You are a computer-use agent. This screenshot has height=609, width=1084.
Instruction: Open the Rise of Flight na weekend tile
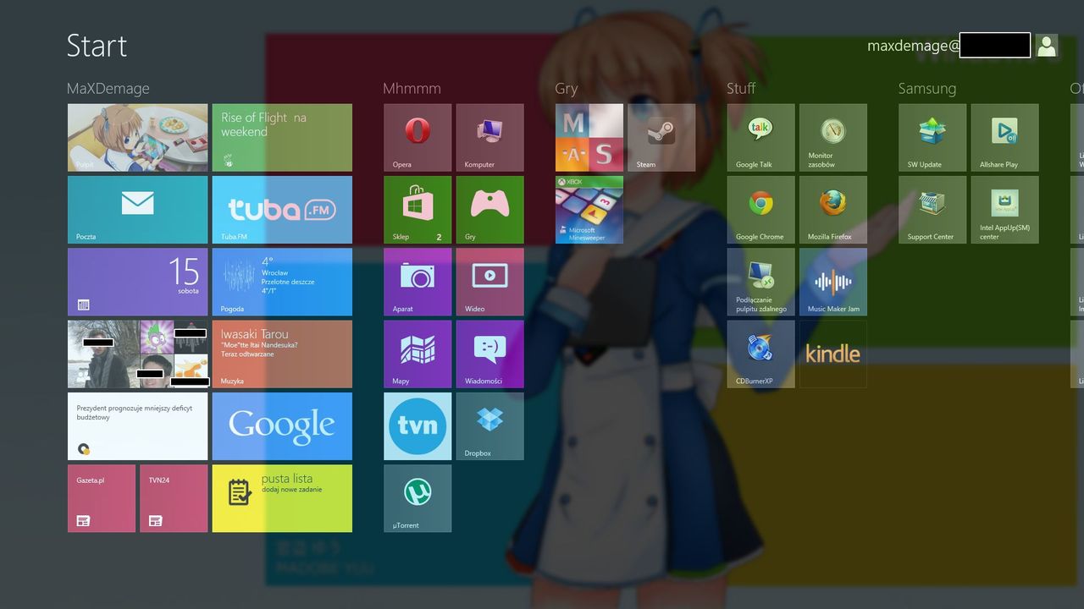coord(282,138)
